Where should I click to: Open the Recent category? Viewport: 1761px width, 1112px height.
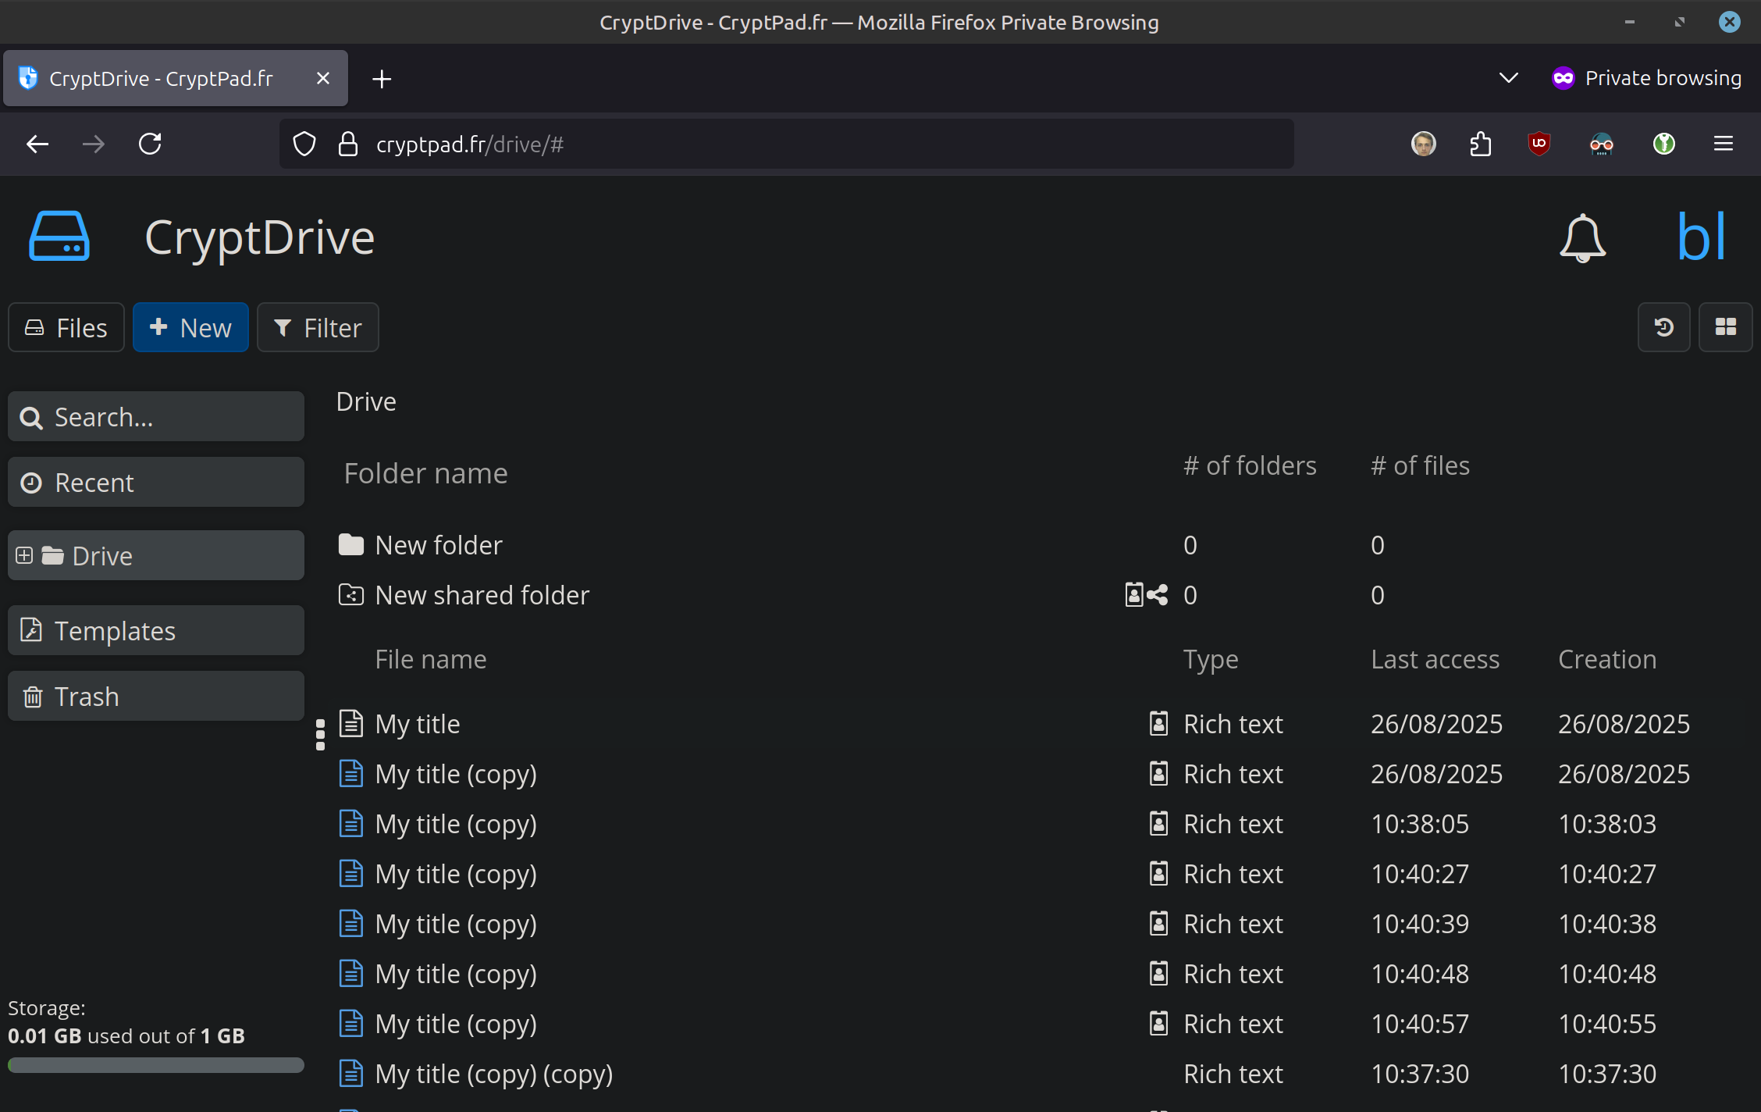(x=156, y=483)
